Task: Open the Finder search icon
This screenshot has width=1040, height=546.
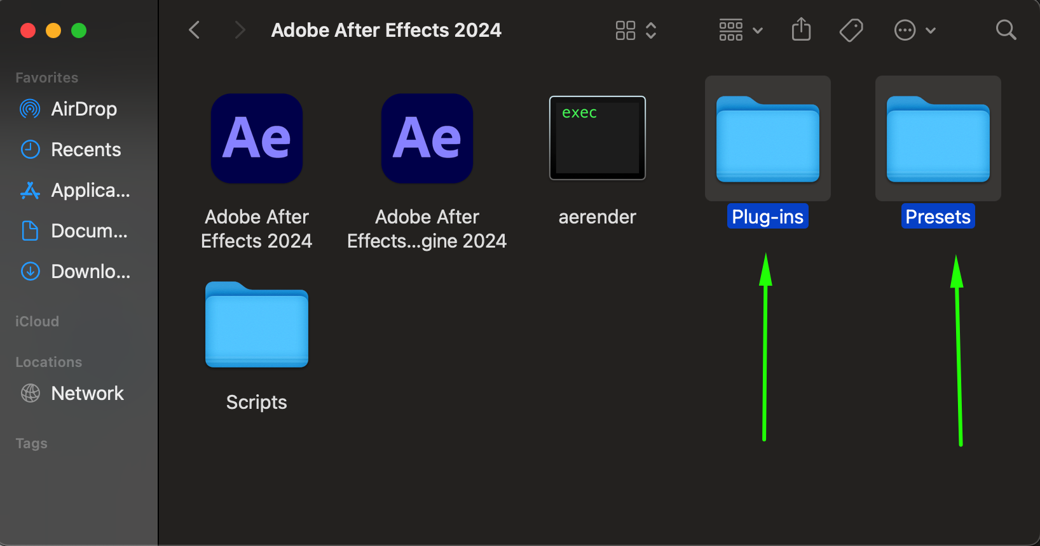Action: pyautogui.click(x=1006, y=30)
